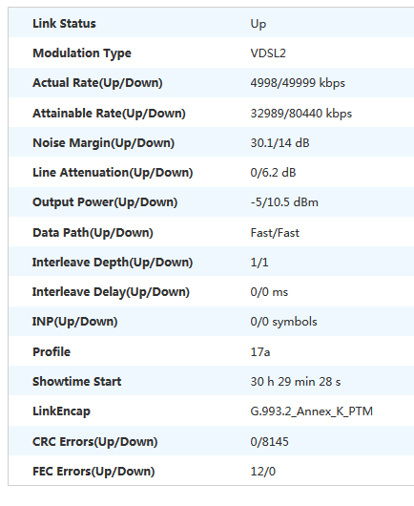Image resolution: width=414 pixels, height=506 pixels.
Task: Click the Interleave Delay value 0/0 ms
Action: tap(269, 292)
